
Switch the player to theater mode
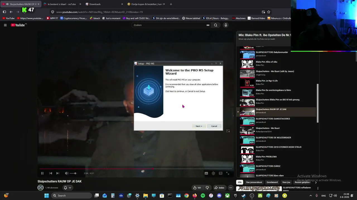(221, 173)
